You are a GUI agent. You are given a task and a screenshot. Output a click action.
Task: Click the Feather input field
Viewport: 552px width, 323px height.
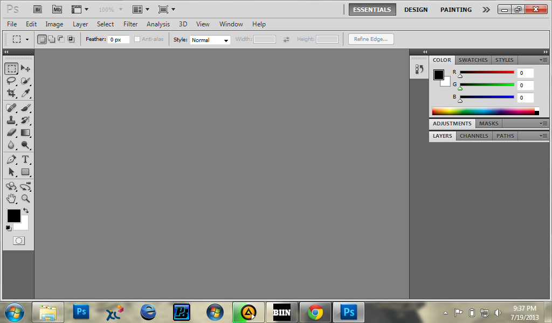point(119,39)
